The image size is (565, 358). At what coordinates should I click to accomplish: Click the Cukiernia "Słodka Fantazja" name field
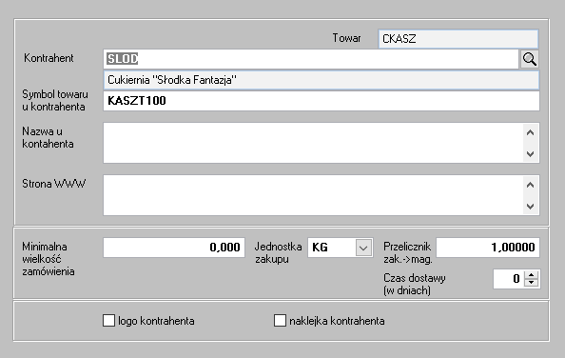coord(321,80)
